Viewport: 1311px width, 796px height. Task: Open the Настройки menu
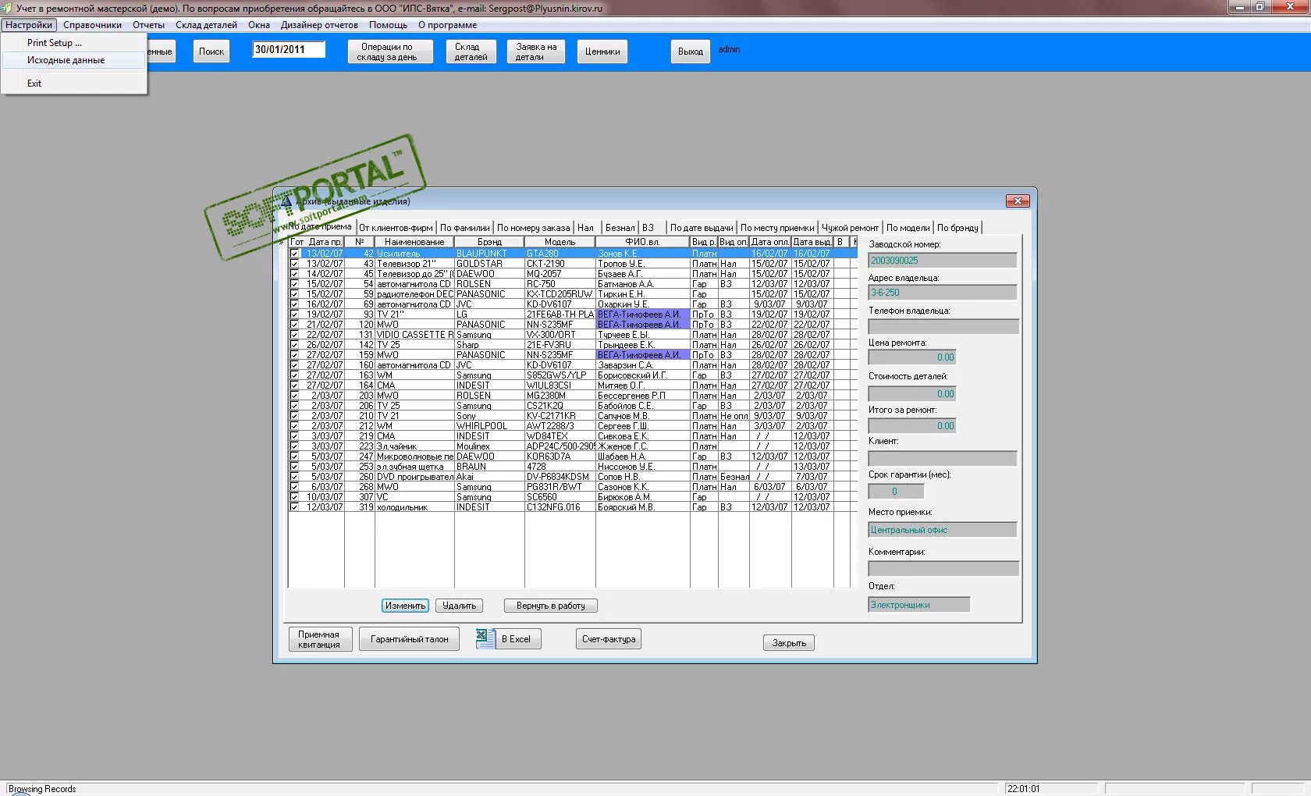[x=29, y=25]
